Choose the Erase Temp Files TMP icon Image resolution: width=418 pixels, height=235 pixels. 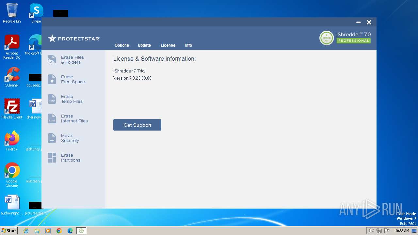tap(52, 99)
